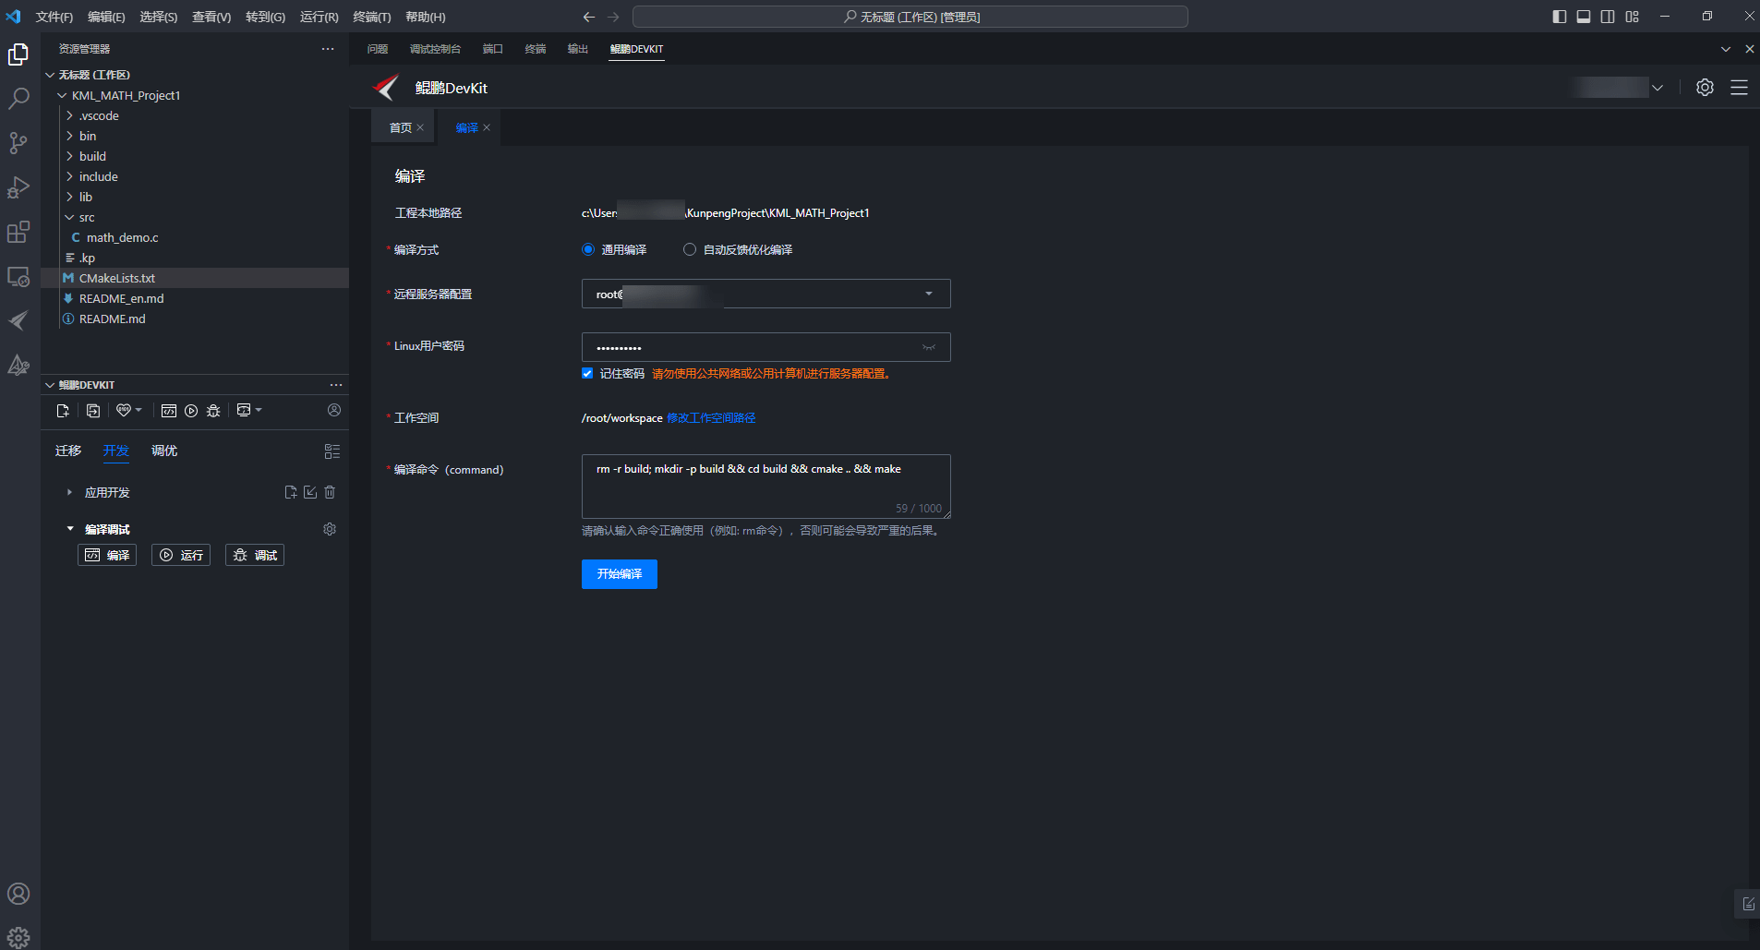This screenshot has width=1760, height=950.
Task: Open Remote Explorer view in activity bar
Action: (18, 276)
